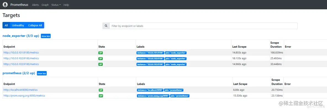
Task: Open the Help menu item
Action: tap(66, 5)
